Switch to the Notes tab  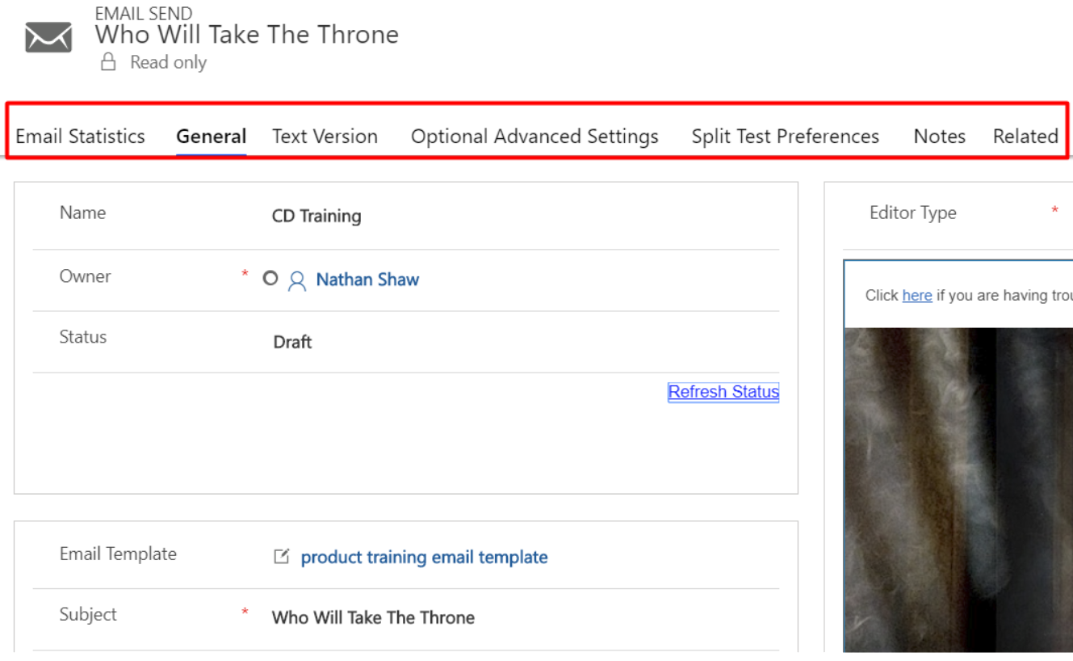tap(939, 137)
